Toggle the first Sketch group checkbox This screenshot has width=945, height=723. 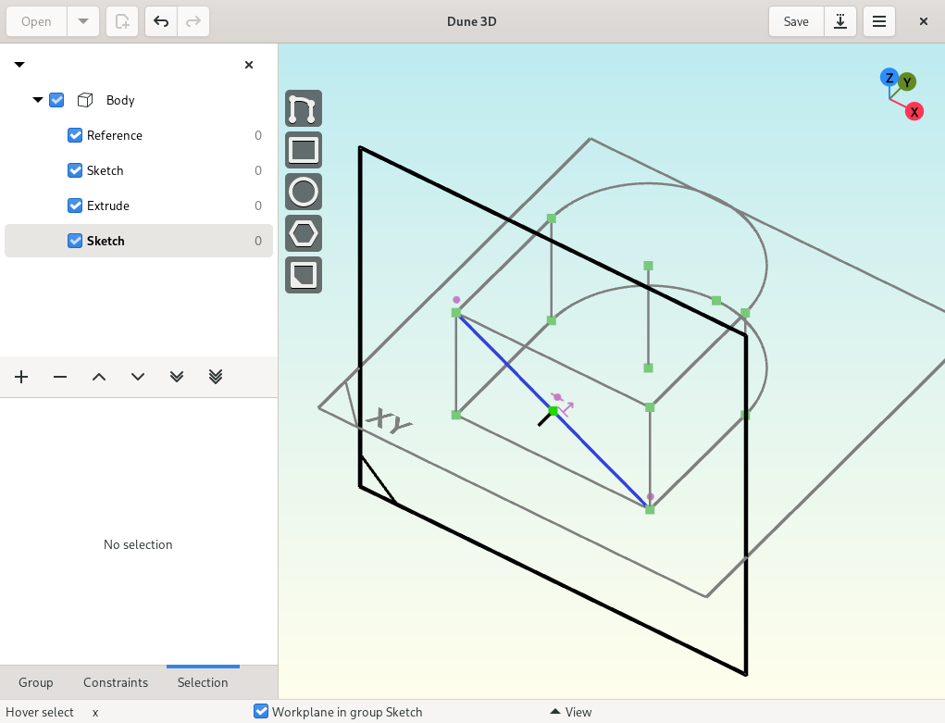pos(75,170)
